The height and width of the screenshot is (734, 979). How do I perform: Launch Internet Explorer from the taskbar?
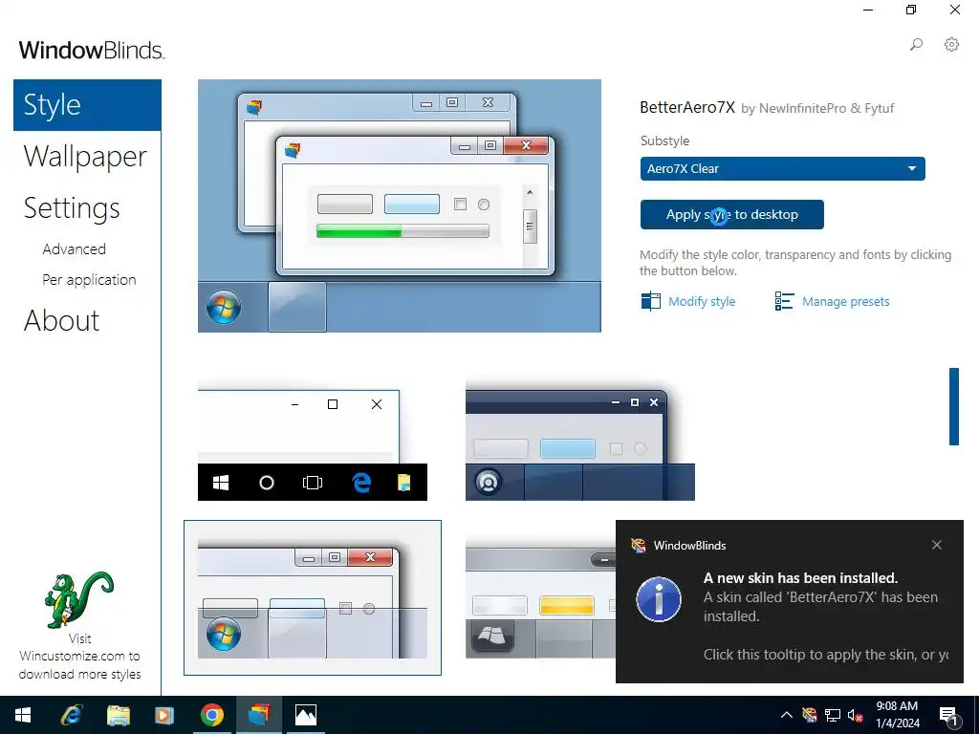pos(71,715)
